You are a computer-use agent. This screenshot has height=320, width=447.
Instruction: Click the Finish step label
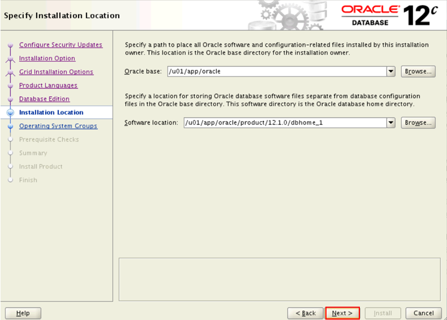28,180
